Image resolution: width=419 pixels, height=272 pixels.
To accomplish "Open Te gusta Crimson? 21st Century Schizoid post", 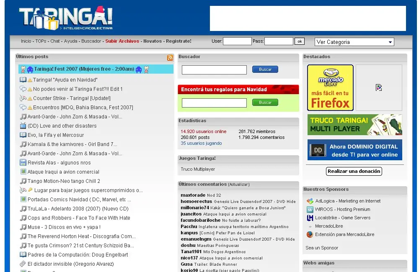I will (81, 246).
